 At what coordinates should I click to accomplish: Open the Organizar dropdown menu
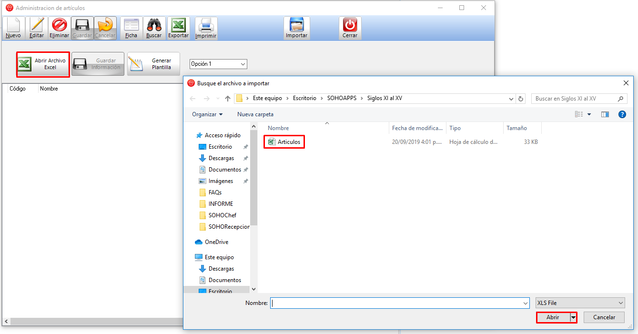(x=207, y=114)
